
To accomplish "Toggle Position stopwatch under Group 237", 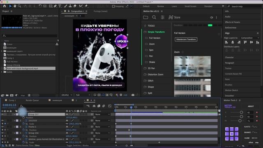I will point(23,118).
